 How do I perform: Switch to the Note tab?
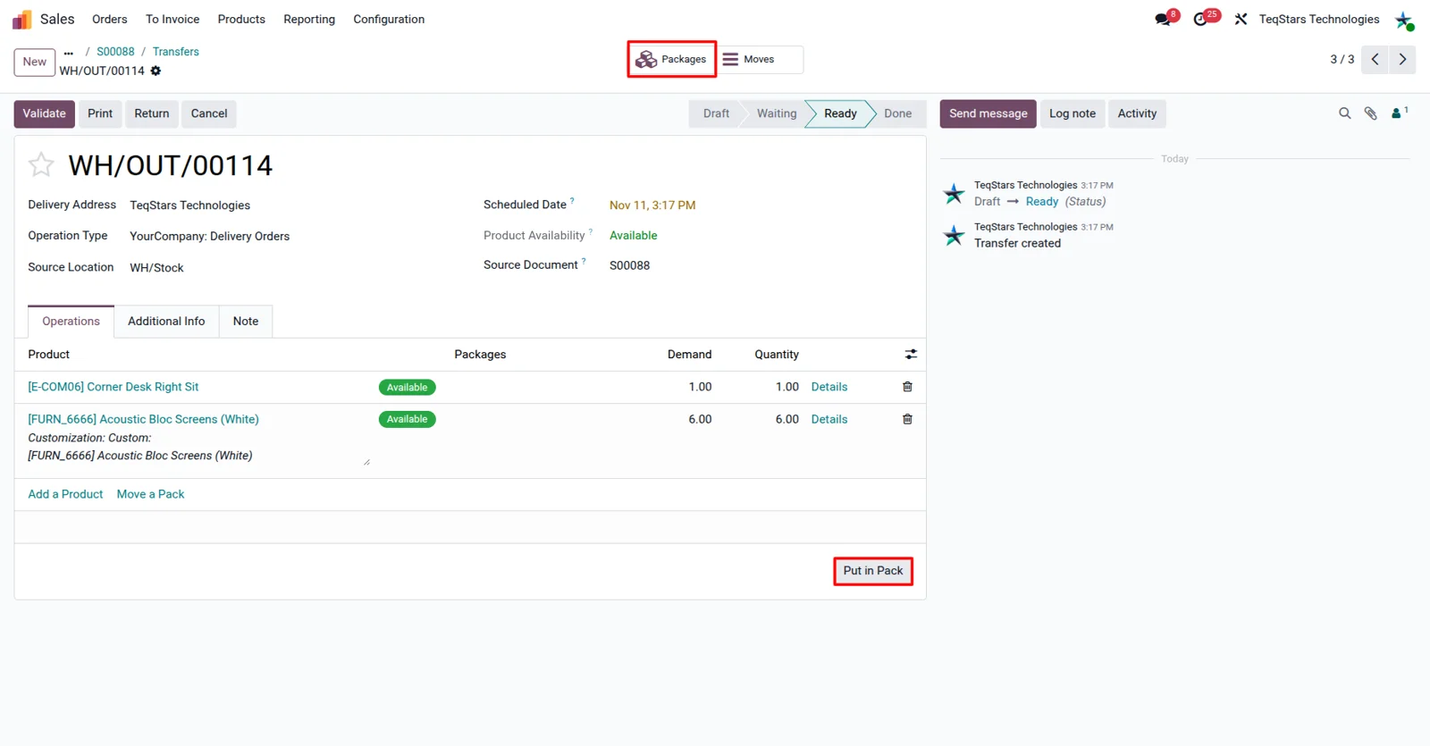[246, 322]
